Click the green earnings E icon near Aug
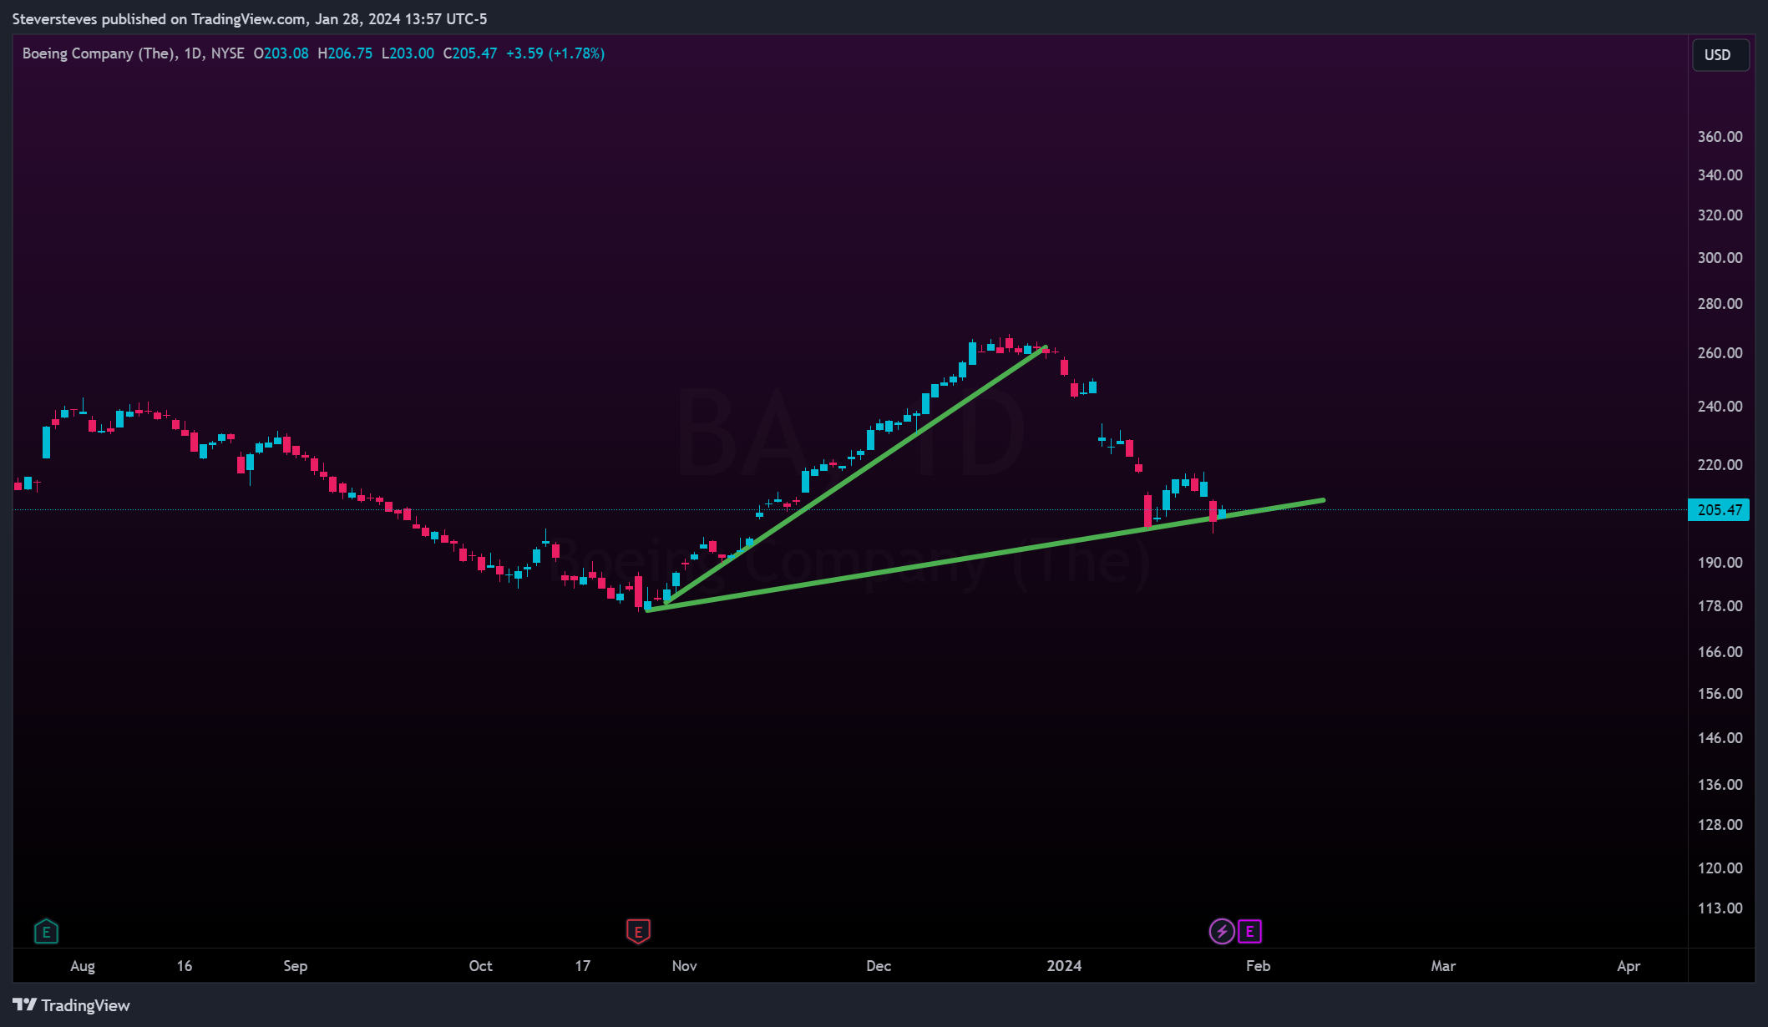The image size is (1768, 1027). pyautogui.click(x=46, y=931)
